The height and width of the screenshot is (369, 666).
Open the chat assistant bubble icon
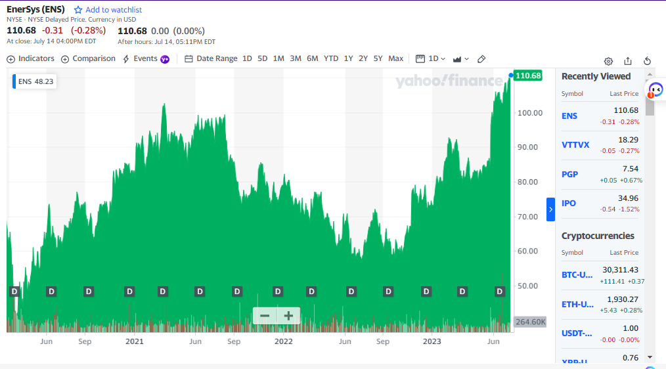(655, 89)
